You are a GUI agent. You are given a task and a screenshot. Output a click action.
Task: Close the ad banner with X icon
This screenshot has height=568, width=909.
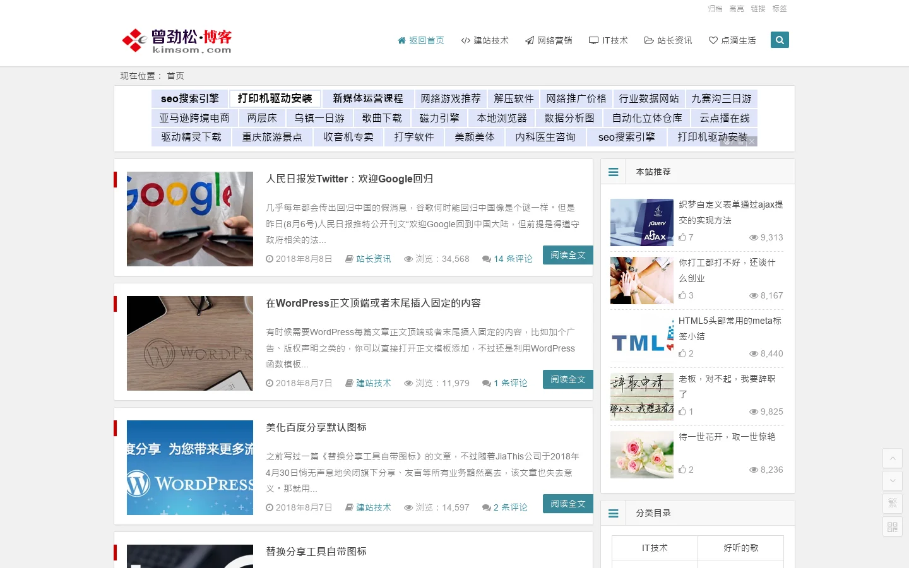(751, 141)
